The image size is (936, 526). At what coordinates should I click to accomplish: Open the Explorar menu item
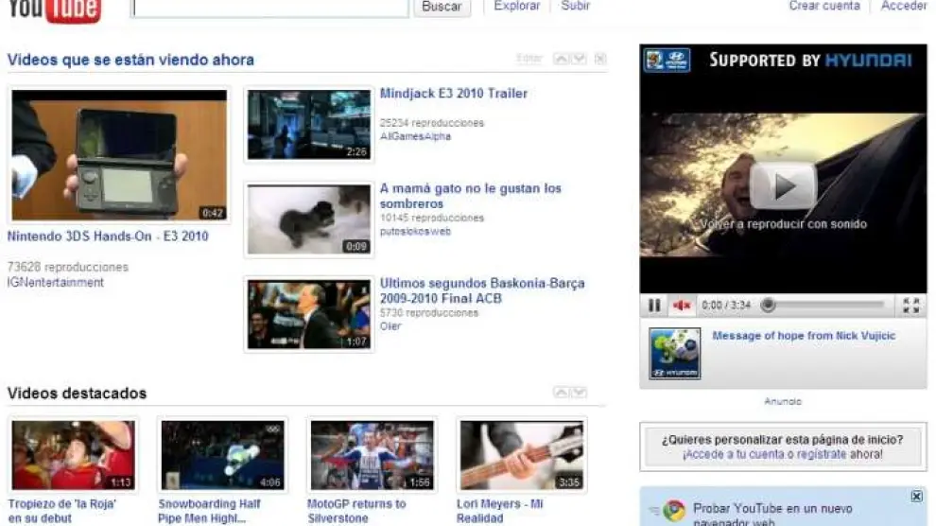(x=517, y=6)
